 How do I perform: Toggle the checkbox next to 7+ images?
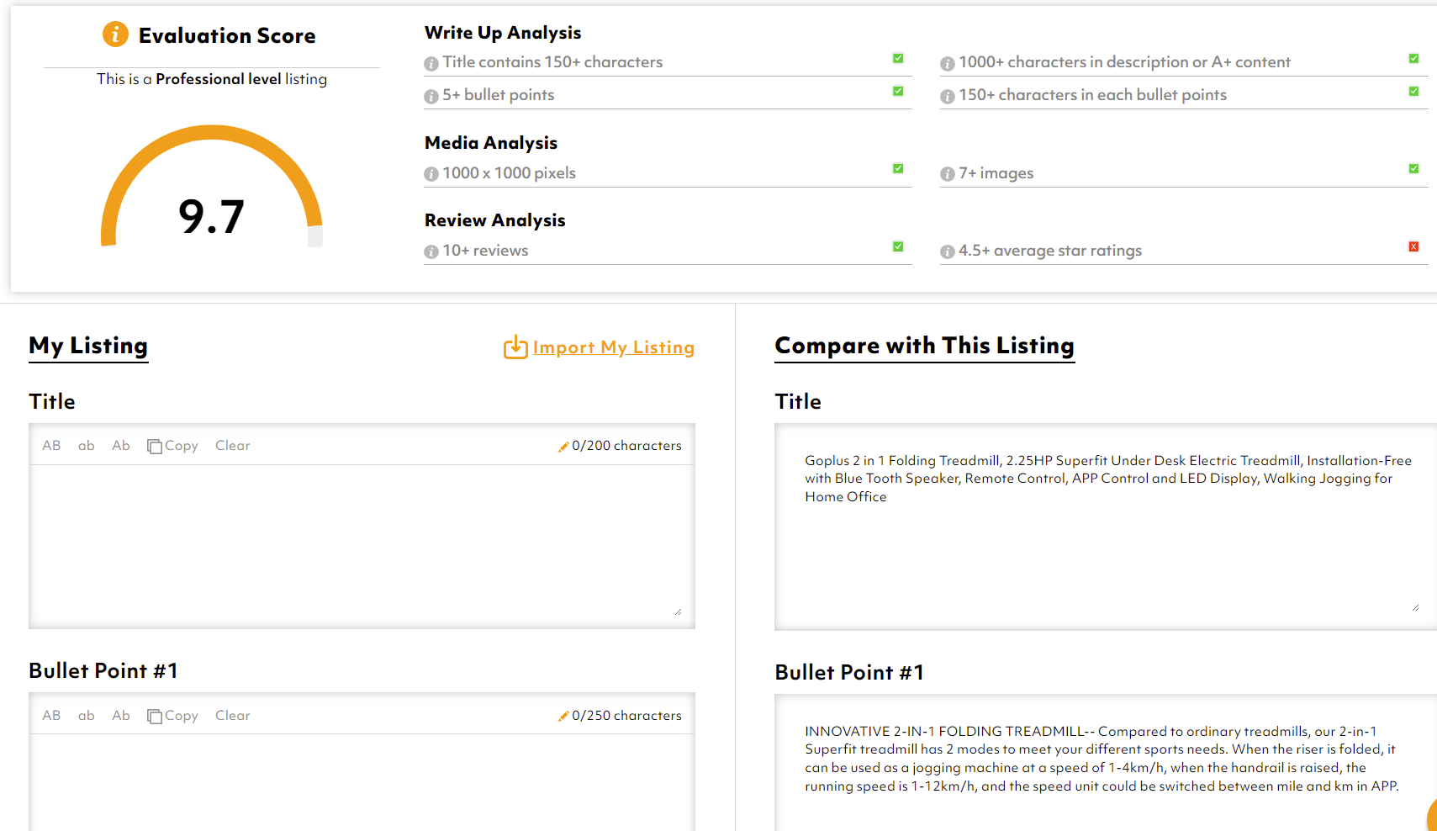coord(1414,168)
